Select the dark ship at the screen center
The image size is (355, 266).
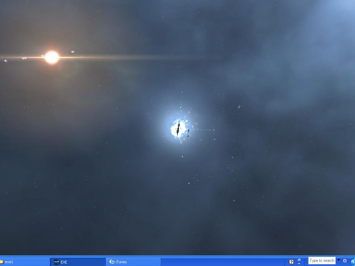click(178, 128)
